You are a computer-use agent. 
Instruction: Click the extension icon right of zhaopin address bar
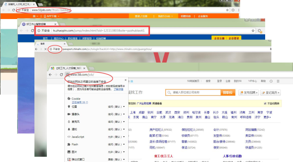tap(260, 31)
